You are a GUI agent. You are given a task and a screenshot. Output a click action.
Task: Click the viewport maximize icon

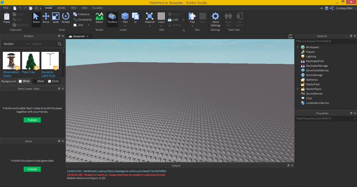point(290,36)
